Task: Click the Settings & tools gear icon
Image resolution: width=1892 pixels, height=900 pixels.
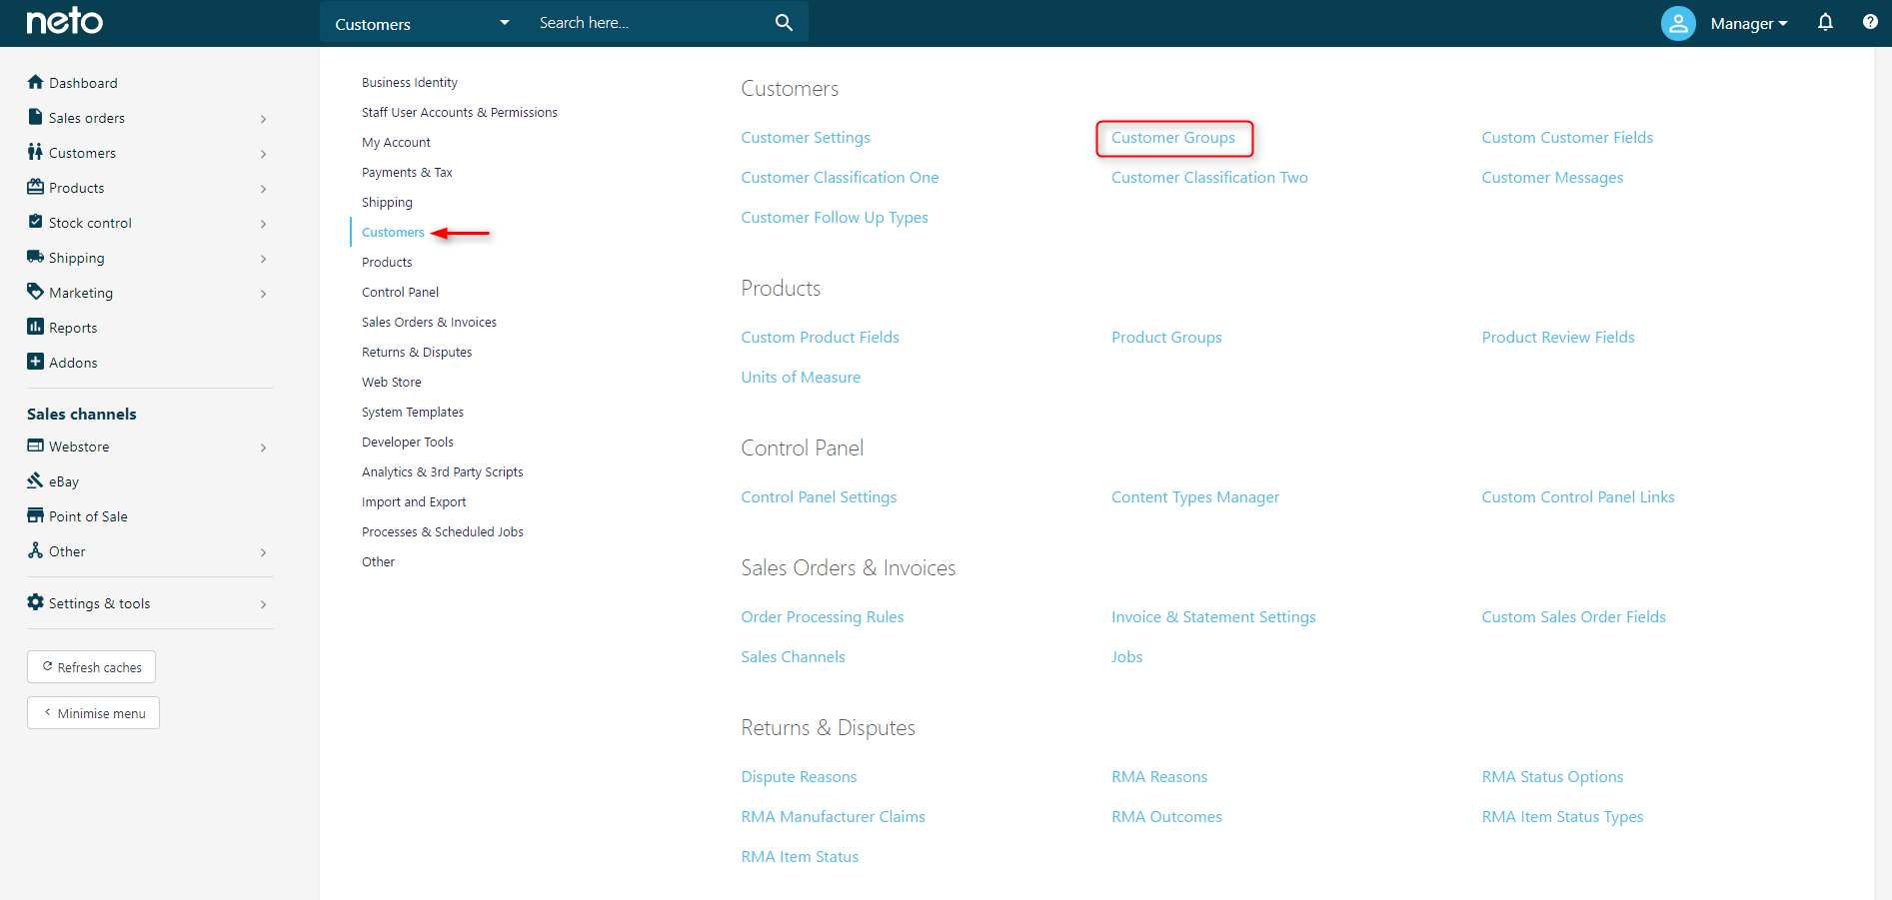Action: tap(36, 602)
